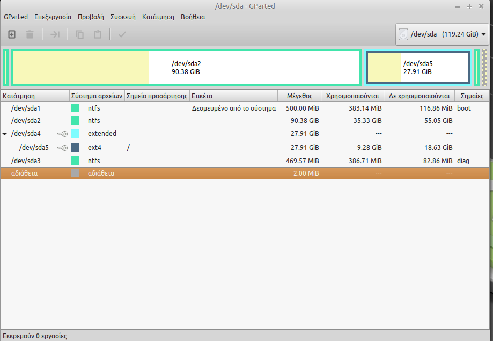Click the 'Εκκρεμούν 0 εργασίες' status bar text
The width and height of the screenshot is (493, 341).
[34, 336]
